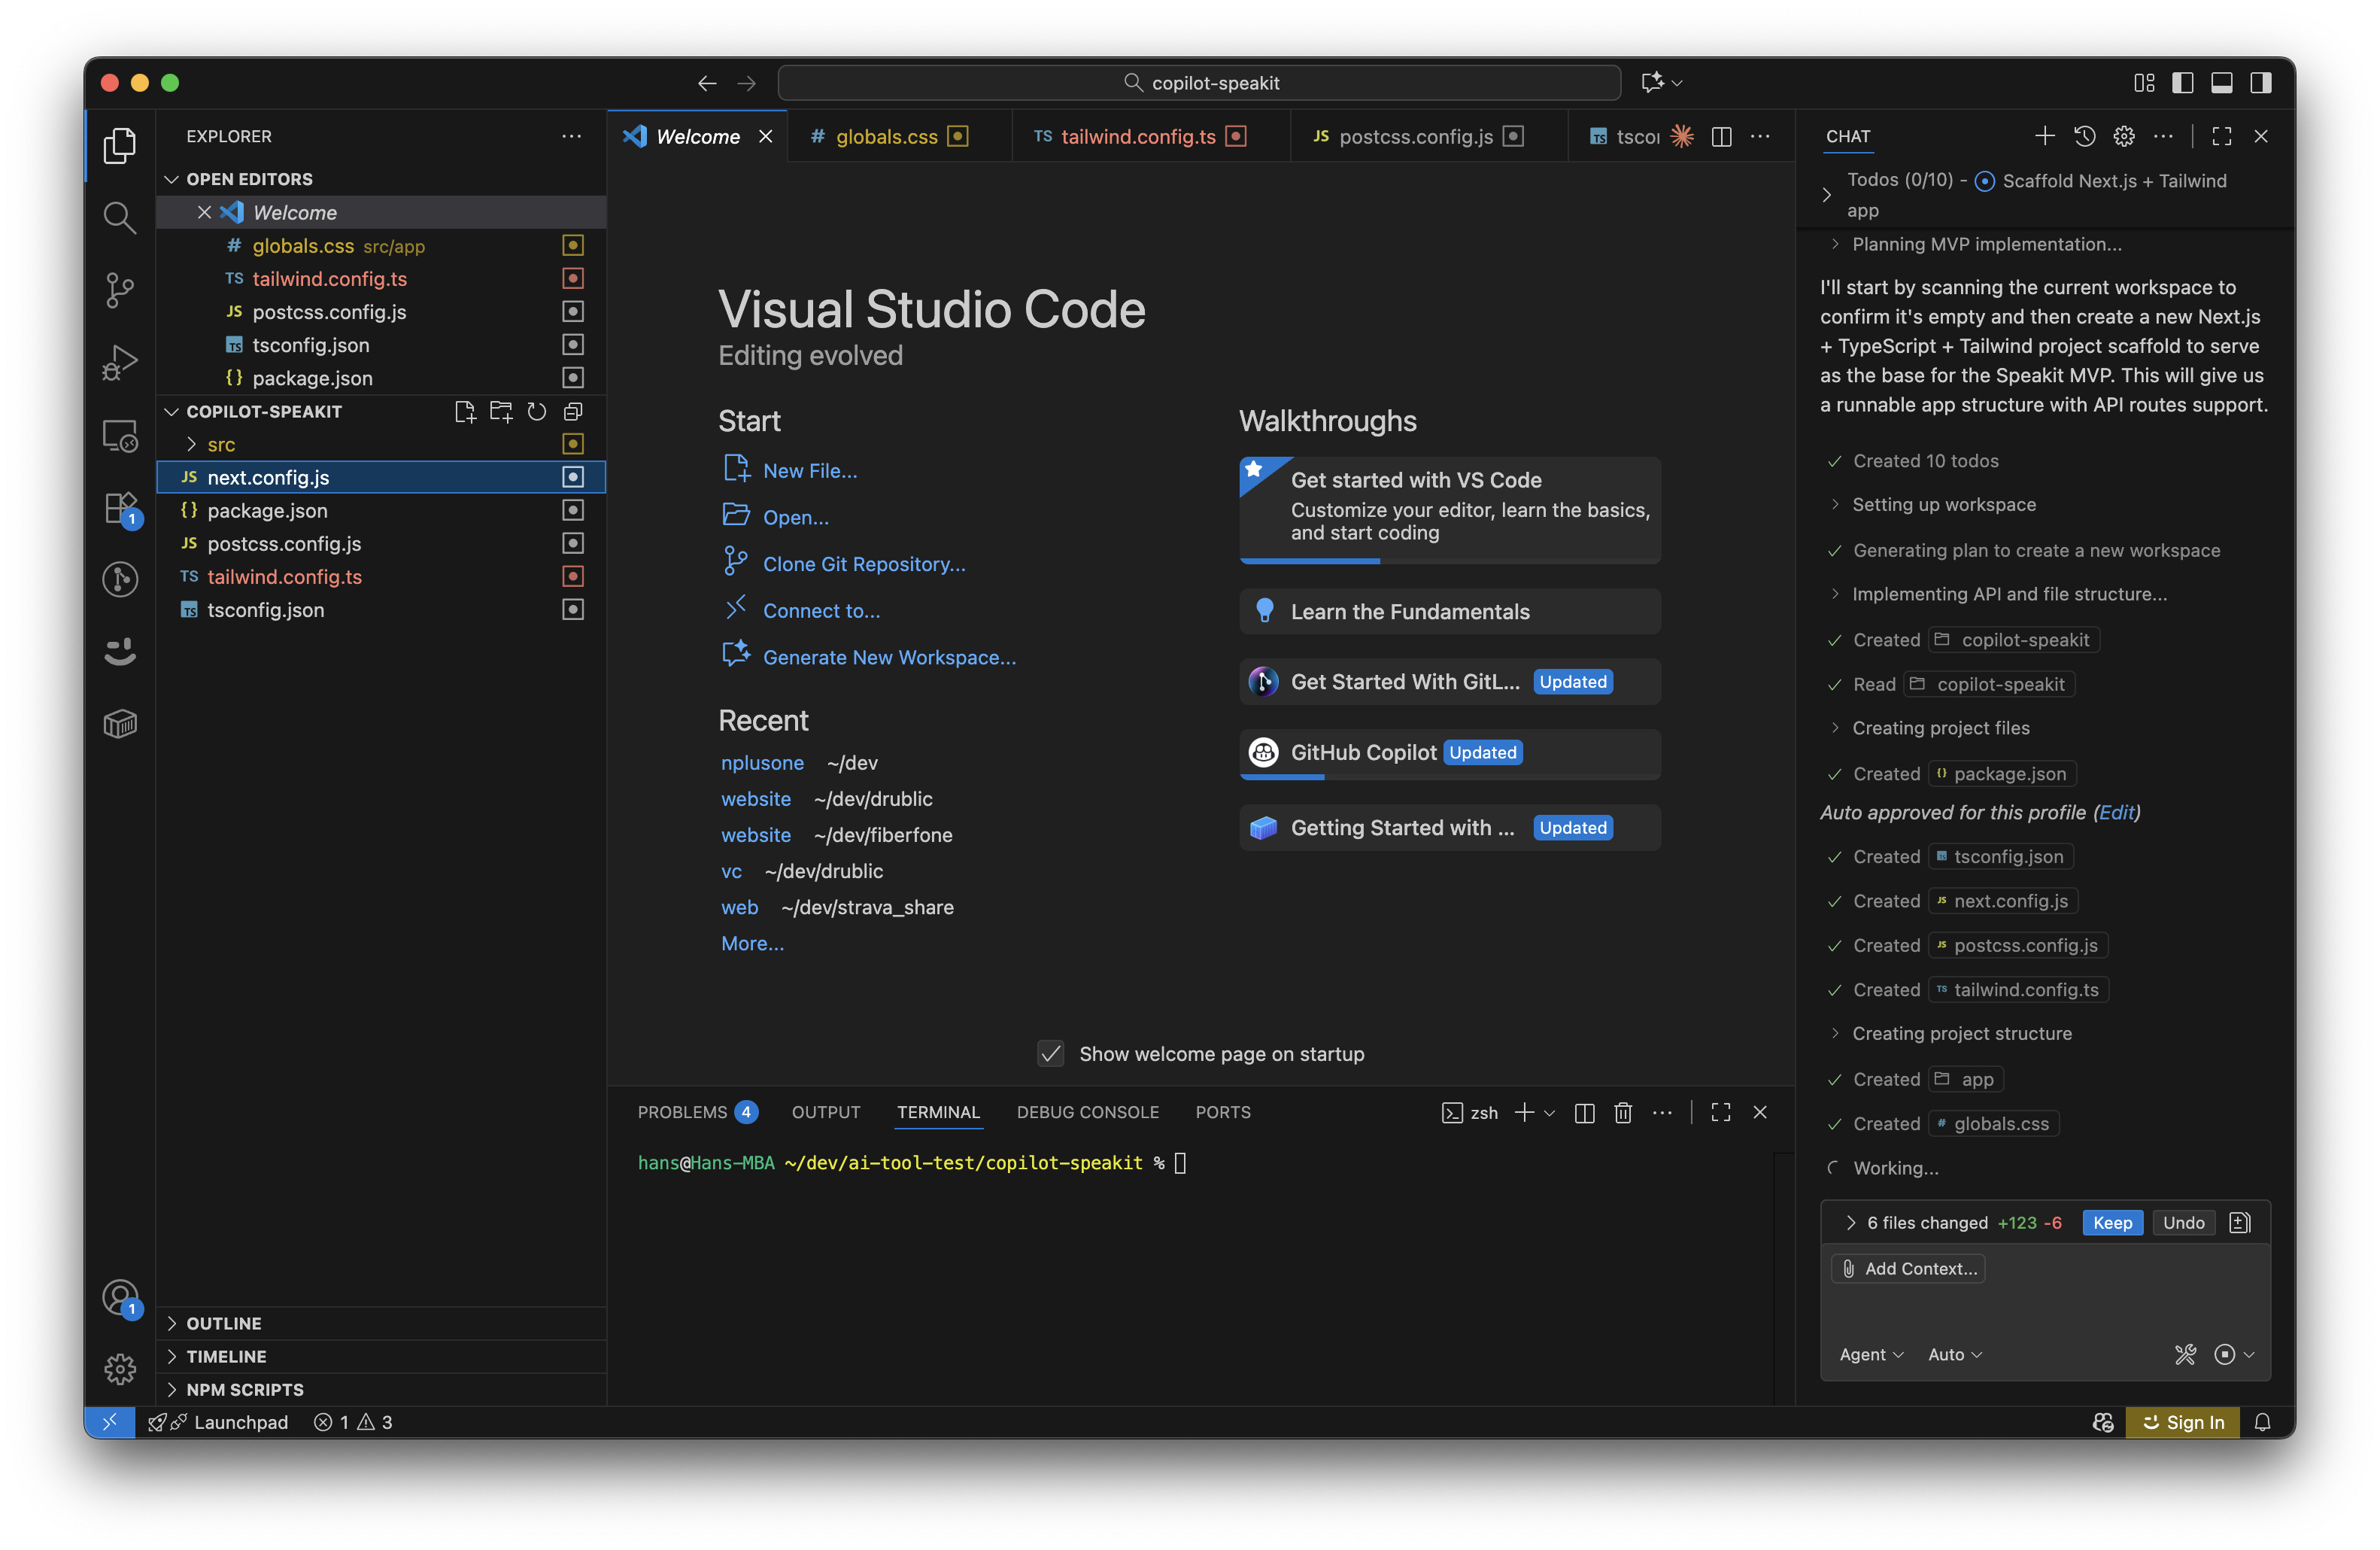Click the copilot-speakit command center search box

(x=1199, y=83)
